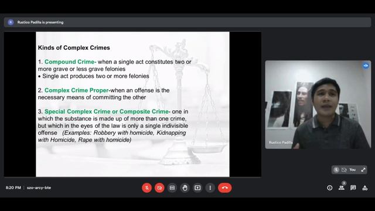Unmute the microphone button
Image resolution: width=375 pixels, height=211 pixels.
[x=147, y=188]
